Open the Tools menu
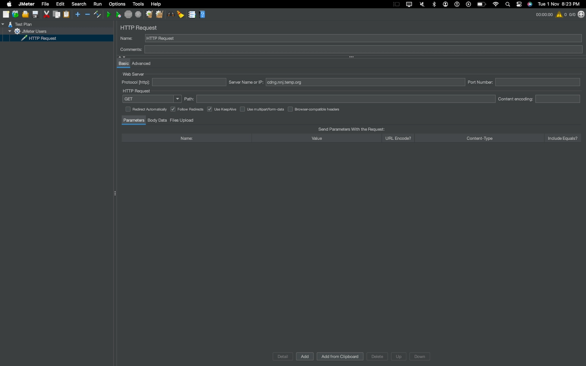 138,4
